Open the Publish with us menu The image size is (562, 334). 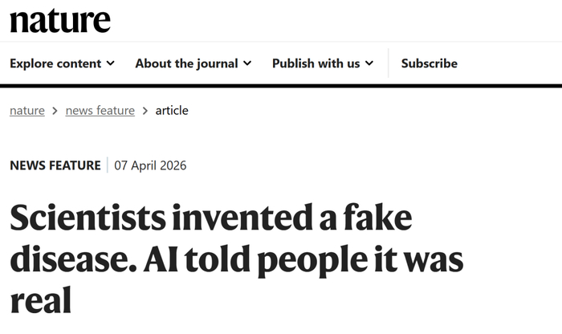click(323, 63)
